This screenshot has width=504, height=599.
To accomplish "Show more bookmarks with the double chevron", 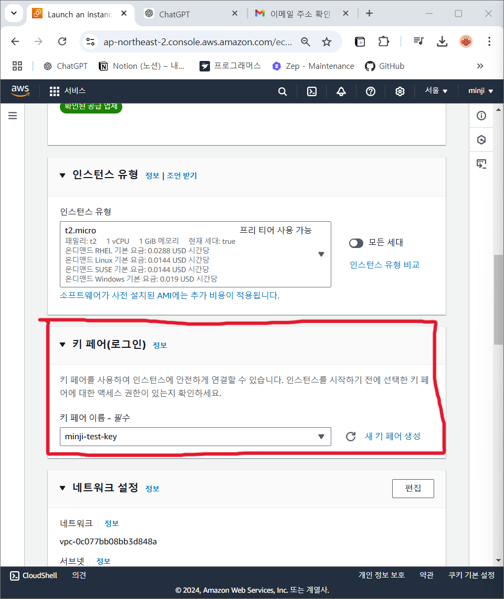I will [480, 66].
